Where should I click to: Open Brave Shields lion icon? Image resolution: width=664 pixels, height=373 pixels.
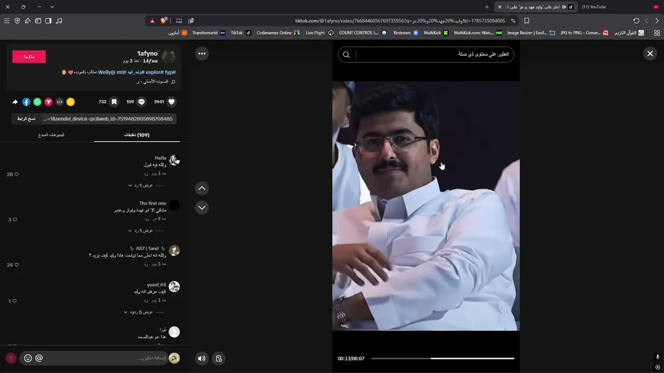164,21
